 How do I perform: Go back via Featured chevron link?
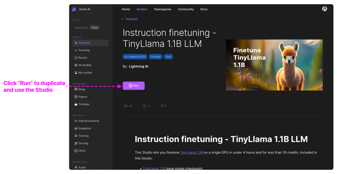coord(130,19)
